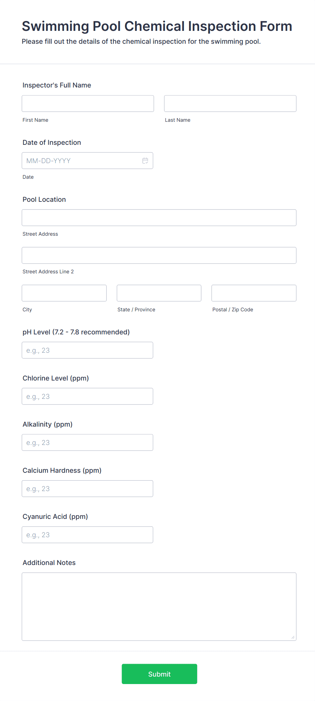
Task: Grab the Additional Notes resize handle
Action: (293, 637)
